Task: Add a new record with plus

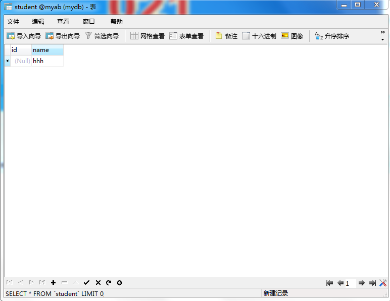Action: coord(53,283)
